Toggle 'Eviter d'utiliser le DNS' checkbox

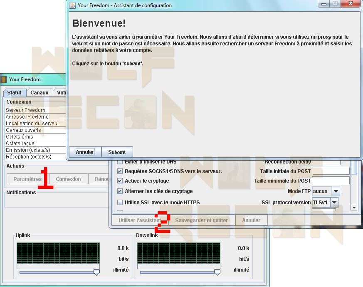pyautogui.click(x=120, y=161)
